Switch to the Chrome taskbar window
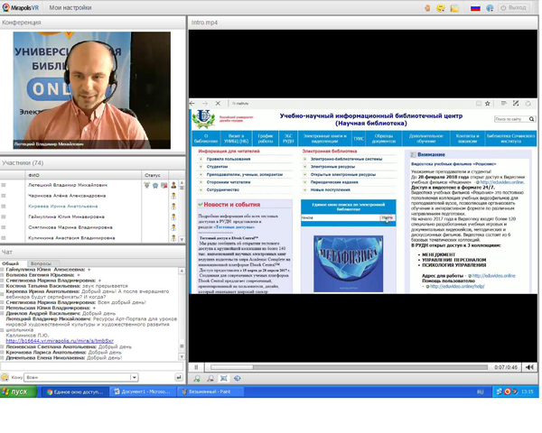 [x=75, y=392]
